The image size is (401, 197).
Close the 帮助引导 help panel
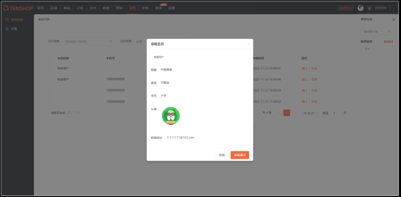coord(394,20)
